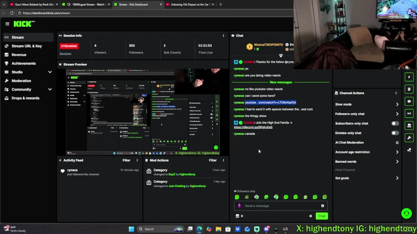The width and height of the screenshot is (417, 234).
Task: Click rynexa in Activity Feed
Action: (x=72, y=170)
